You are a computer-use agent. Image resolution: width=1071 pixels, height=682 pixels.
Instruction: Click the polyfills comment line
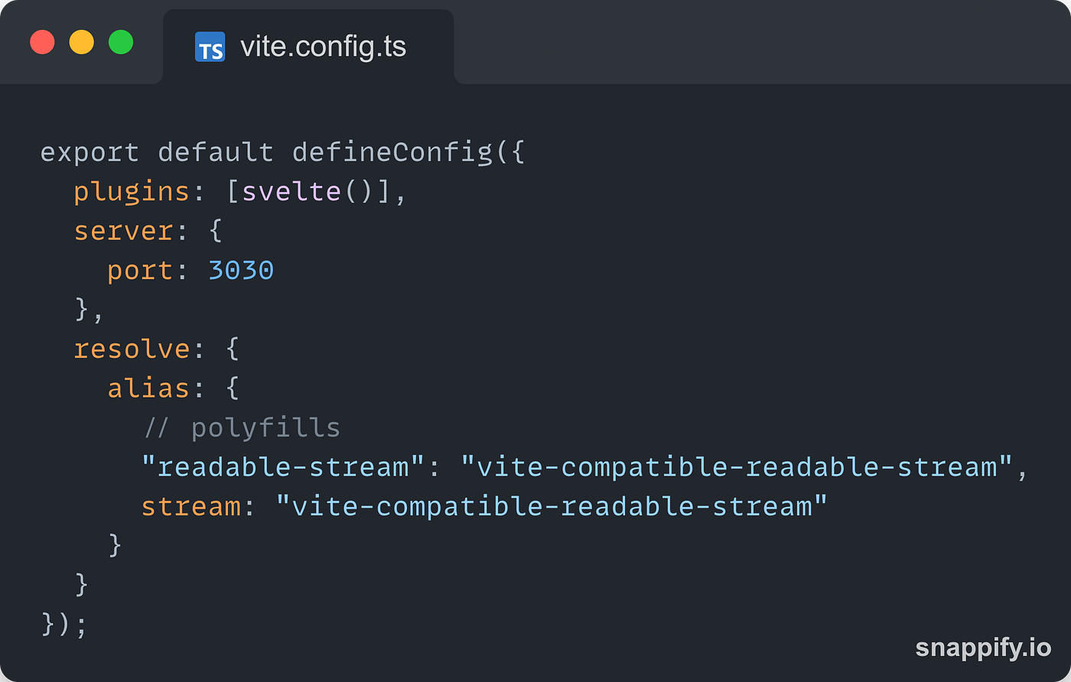(241, 427)
